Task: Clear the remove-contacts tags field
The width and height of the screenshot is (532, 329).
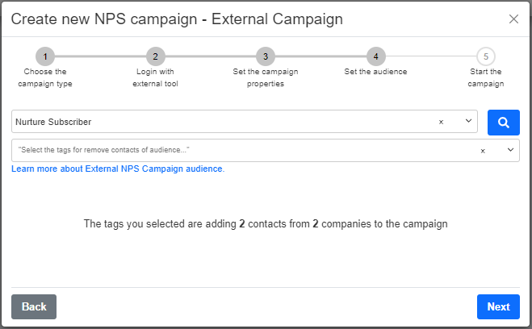Action: pyautogui.click(x=483, y=151)
